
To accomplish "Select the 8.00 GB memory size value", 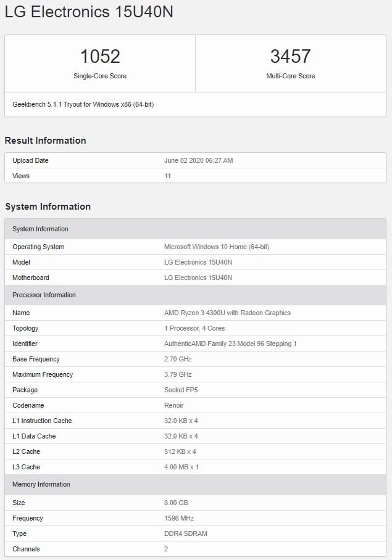I will coord(176,503).
